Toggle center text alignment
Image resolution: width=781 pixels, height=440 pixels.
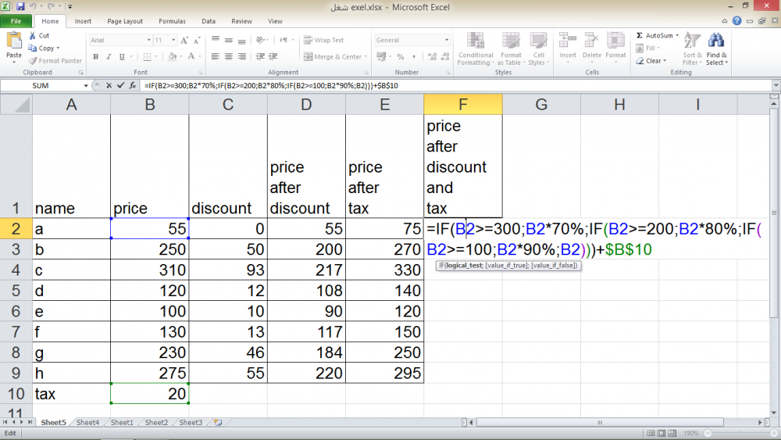coord(229,57)
